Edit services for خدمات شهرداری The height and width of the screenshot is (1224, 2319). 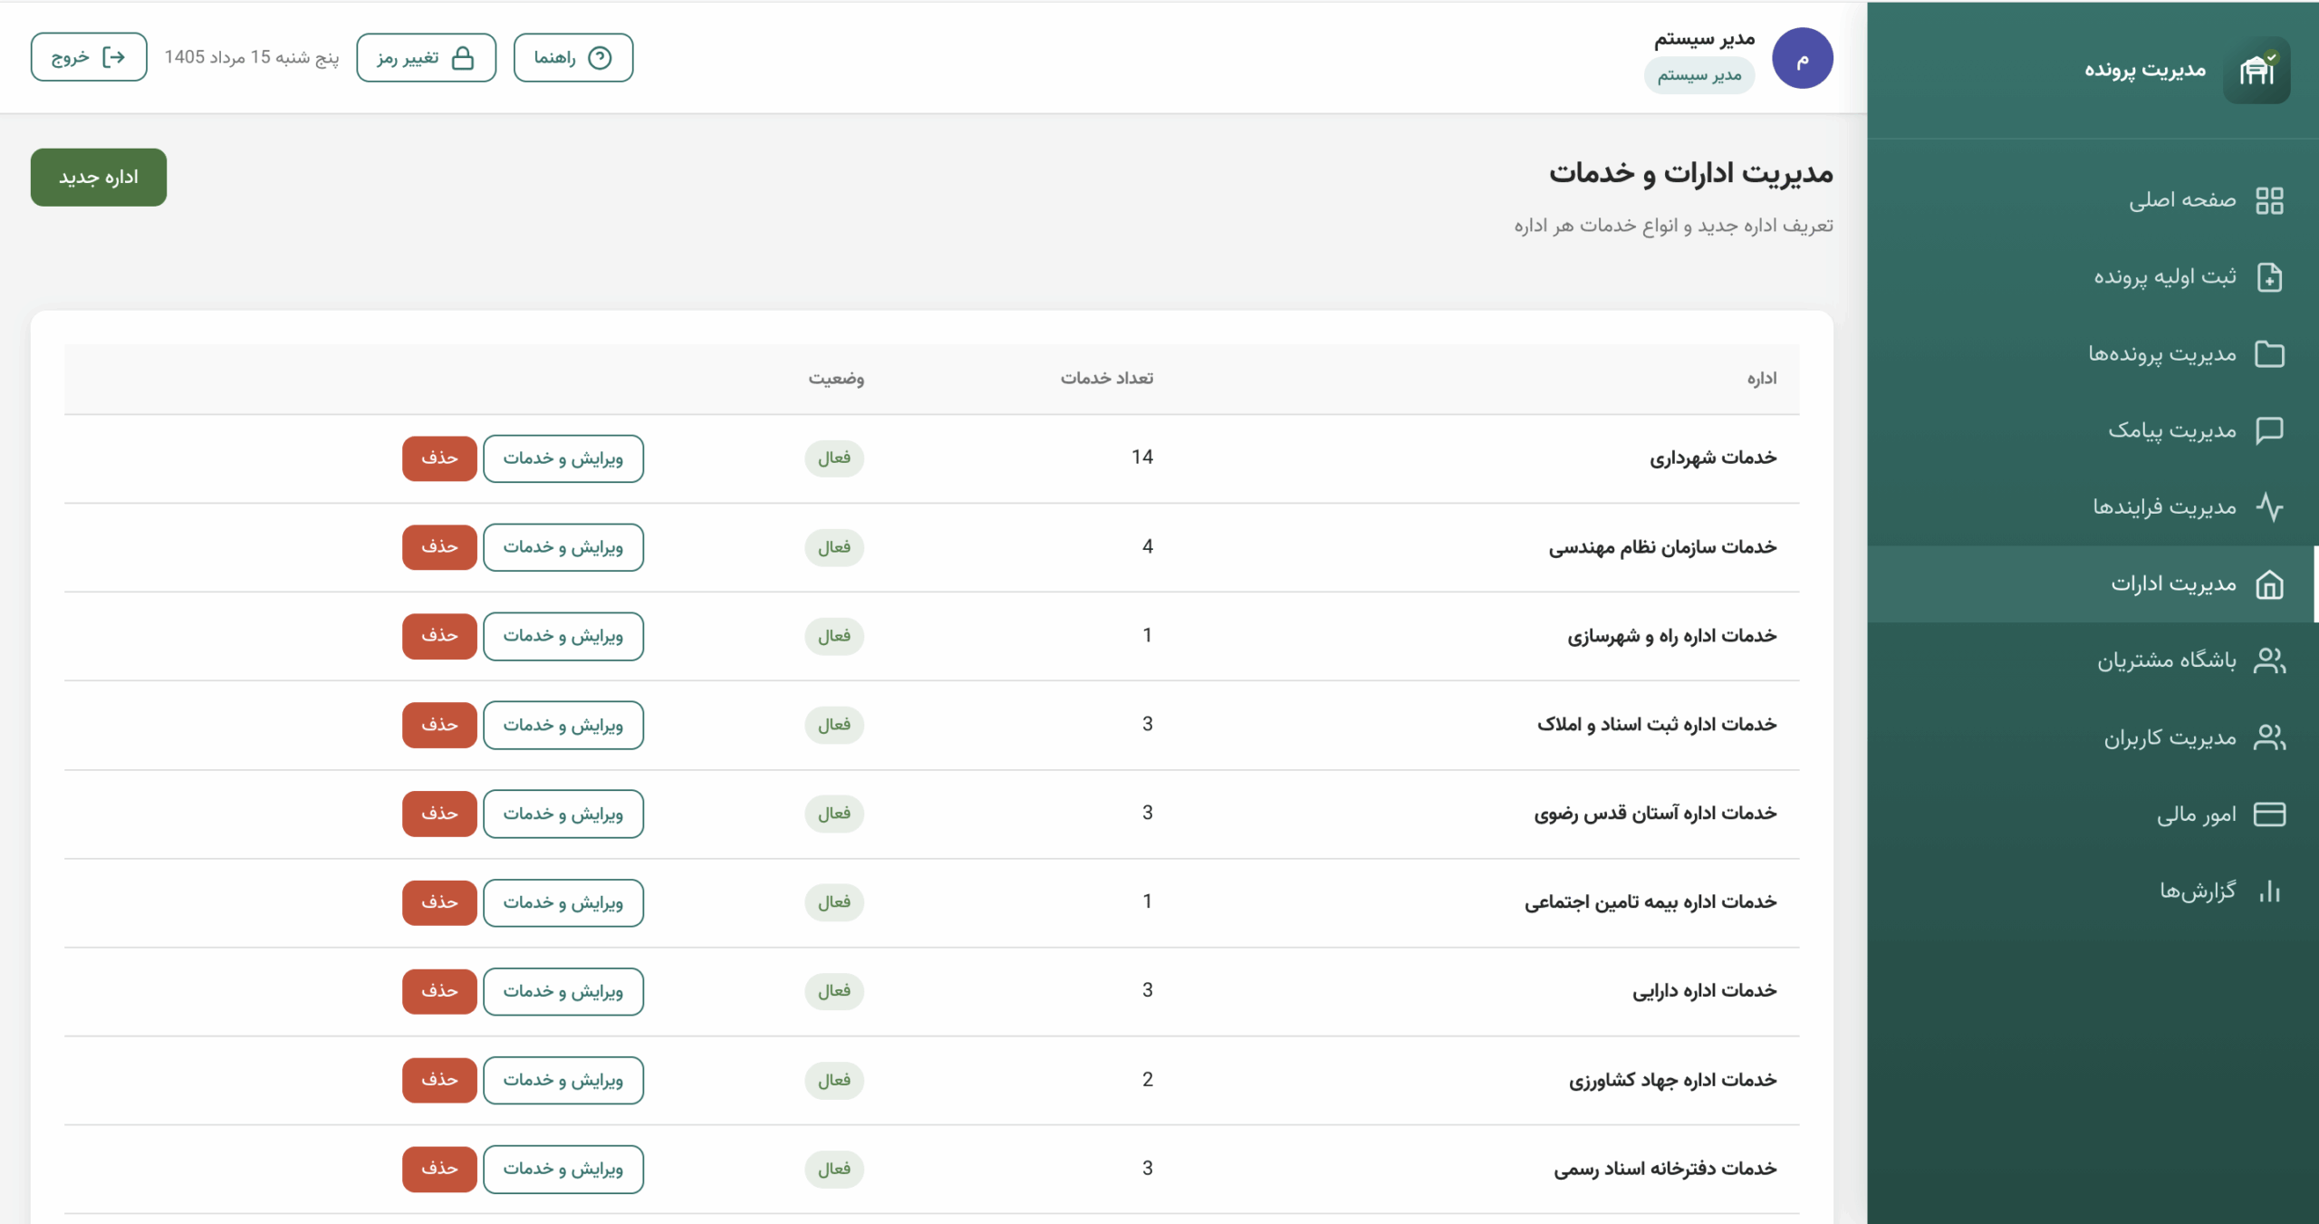(563, 458)
